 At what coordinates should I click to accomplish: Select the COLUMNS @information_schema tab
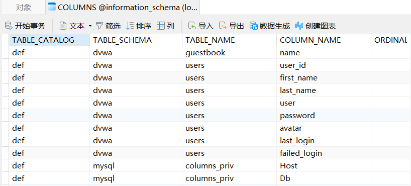pos(123,8)
